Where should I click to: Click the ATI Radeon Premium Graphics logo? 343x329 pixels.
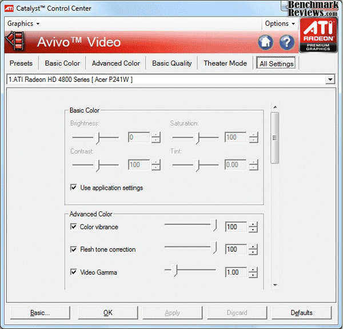[x=318, y=35]
